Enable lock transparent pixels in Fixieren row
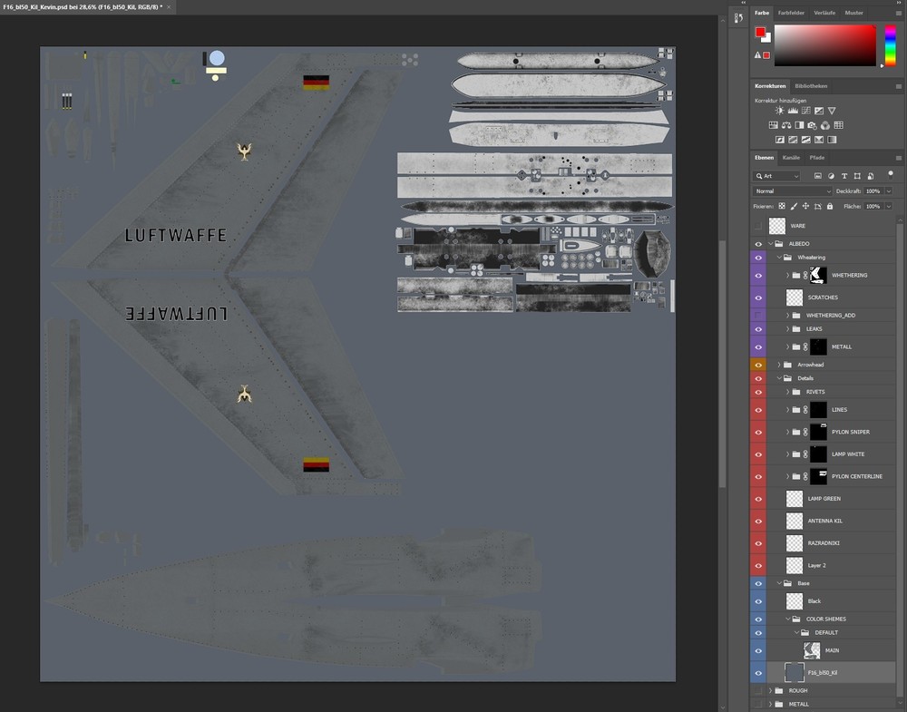Screen dimensions: 907x712 [x=782, y=206]
